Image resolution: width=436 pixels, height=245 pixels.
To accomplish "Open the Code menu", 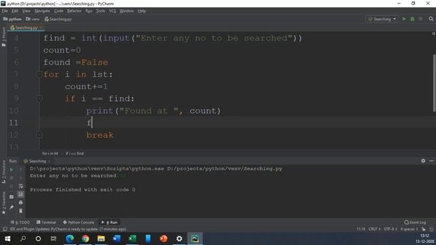I will click(x=59, y=11).
